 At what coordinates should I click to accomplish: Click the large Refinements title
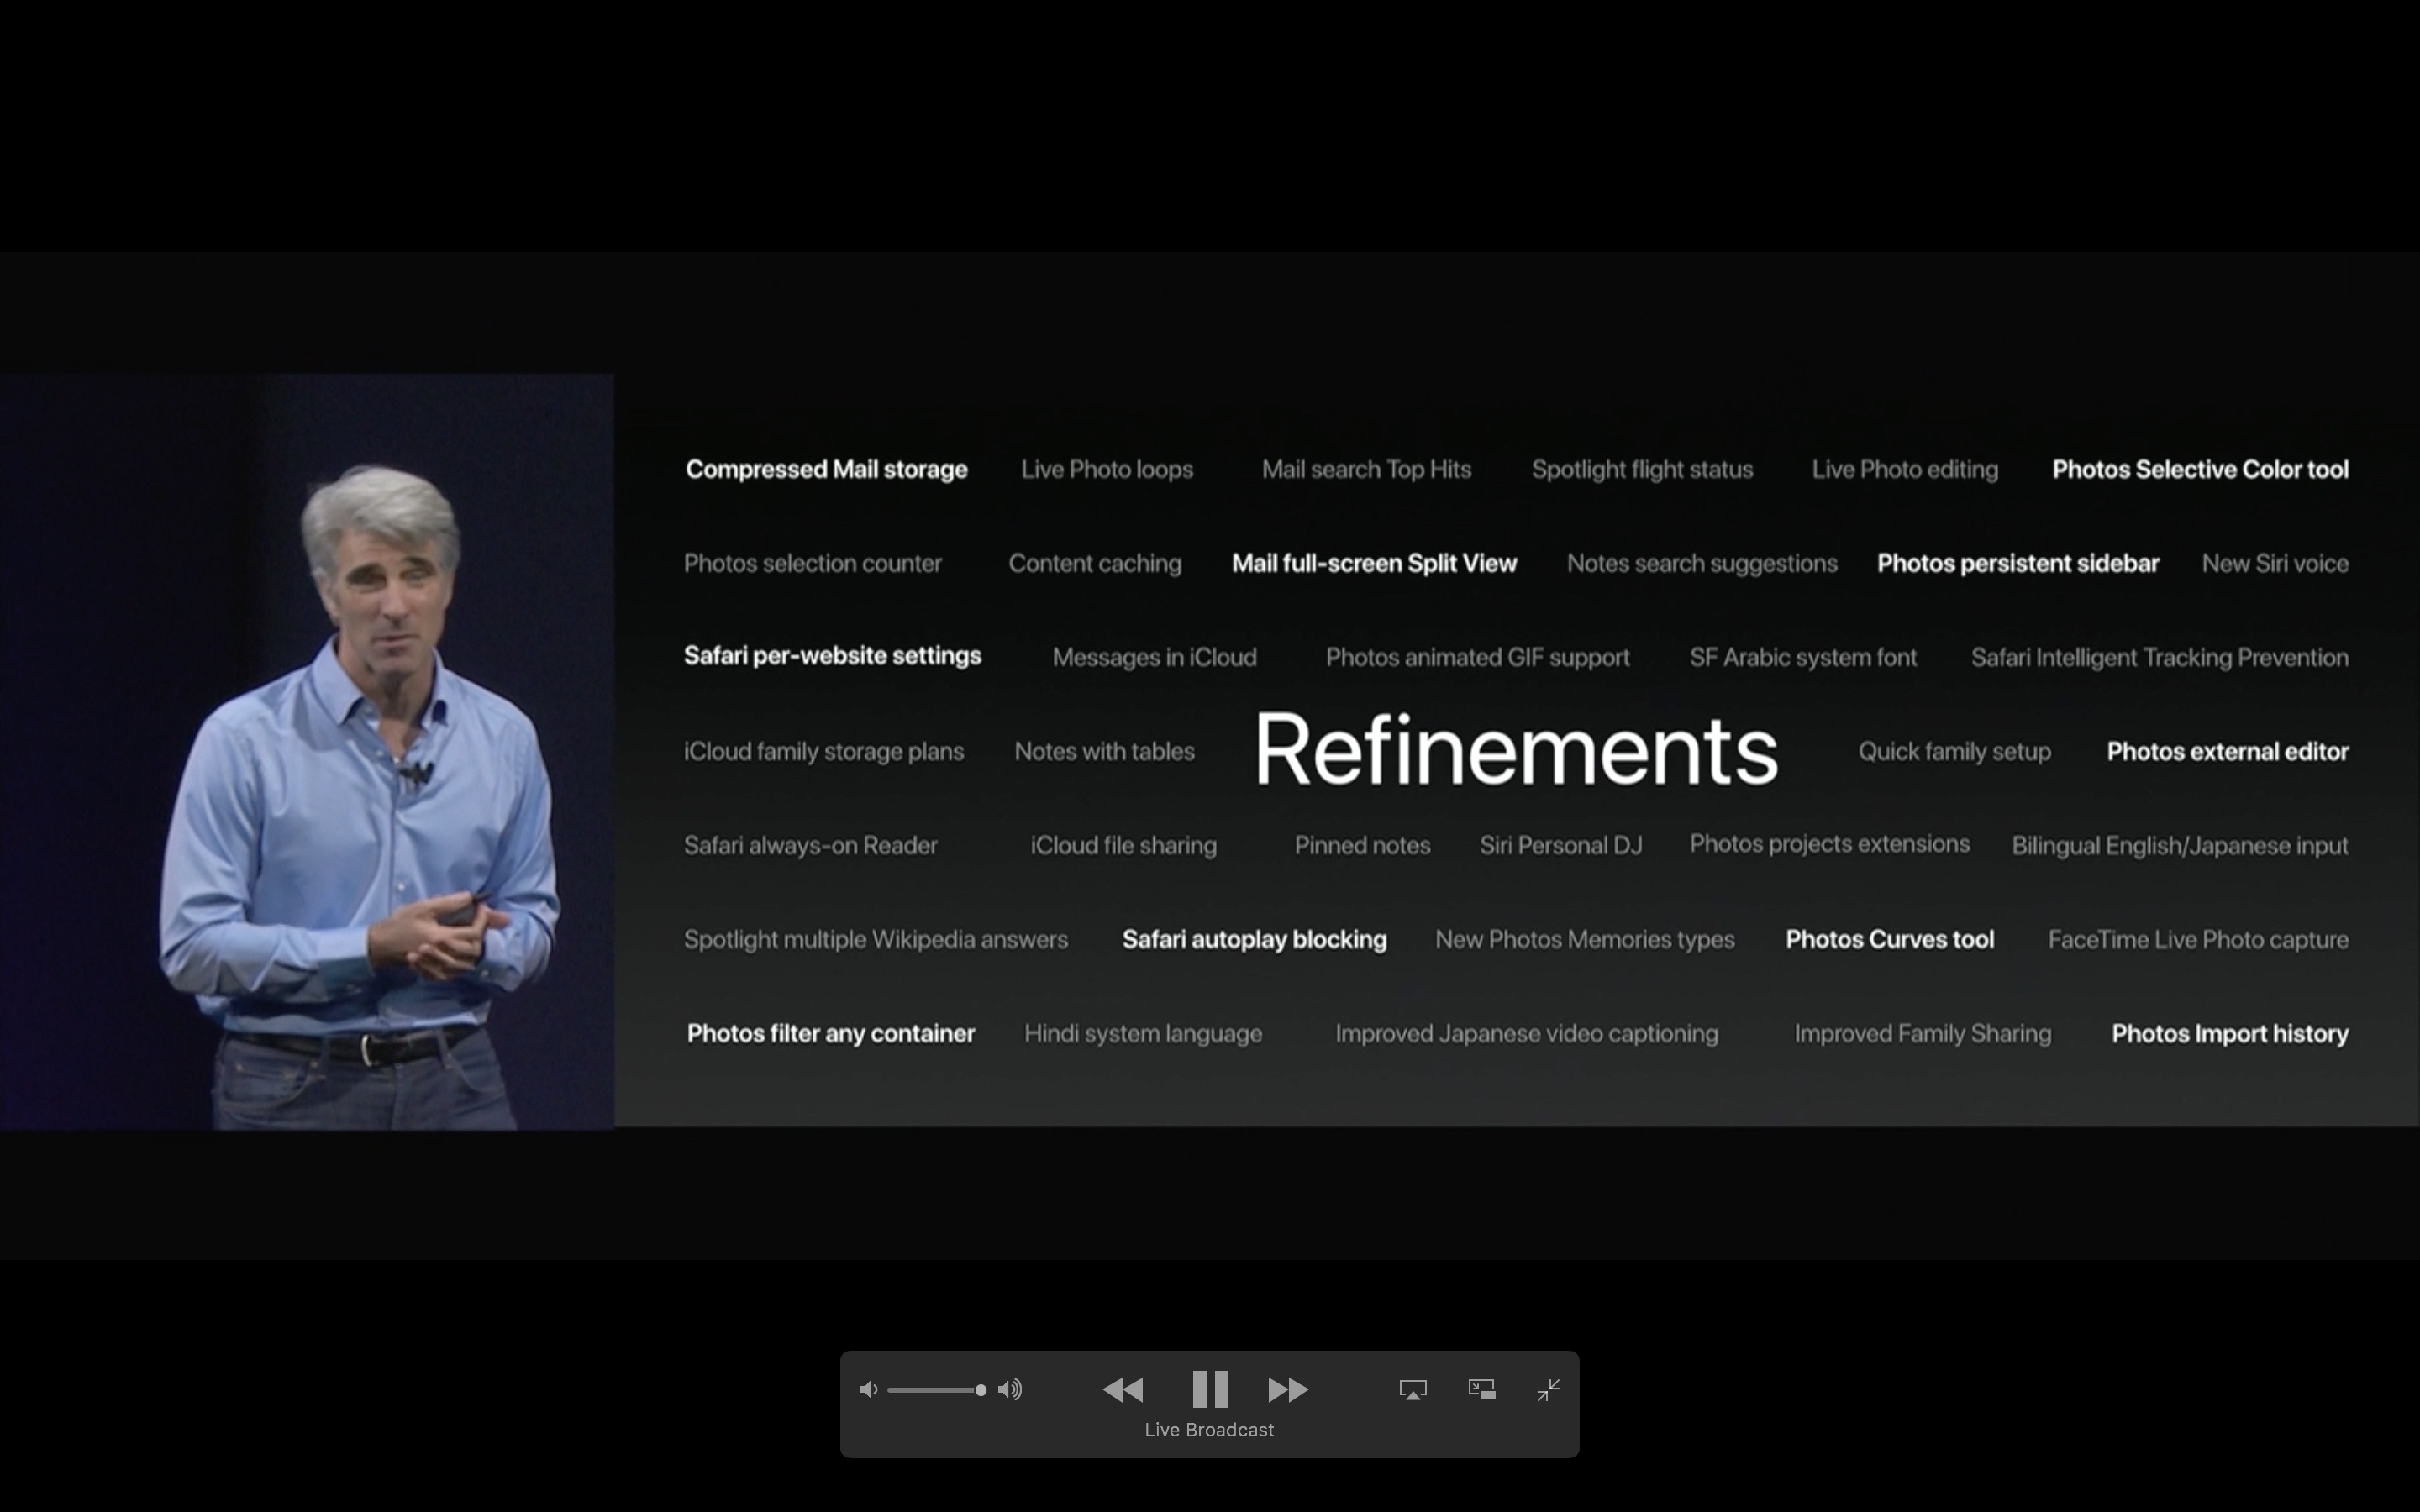1516,749
